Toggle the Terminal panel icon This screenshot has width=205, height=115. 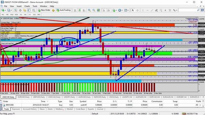(x=29, y=10)
